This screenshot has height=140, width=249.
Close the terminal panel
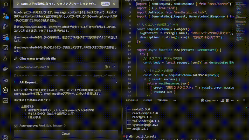[244, 100]
